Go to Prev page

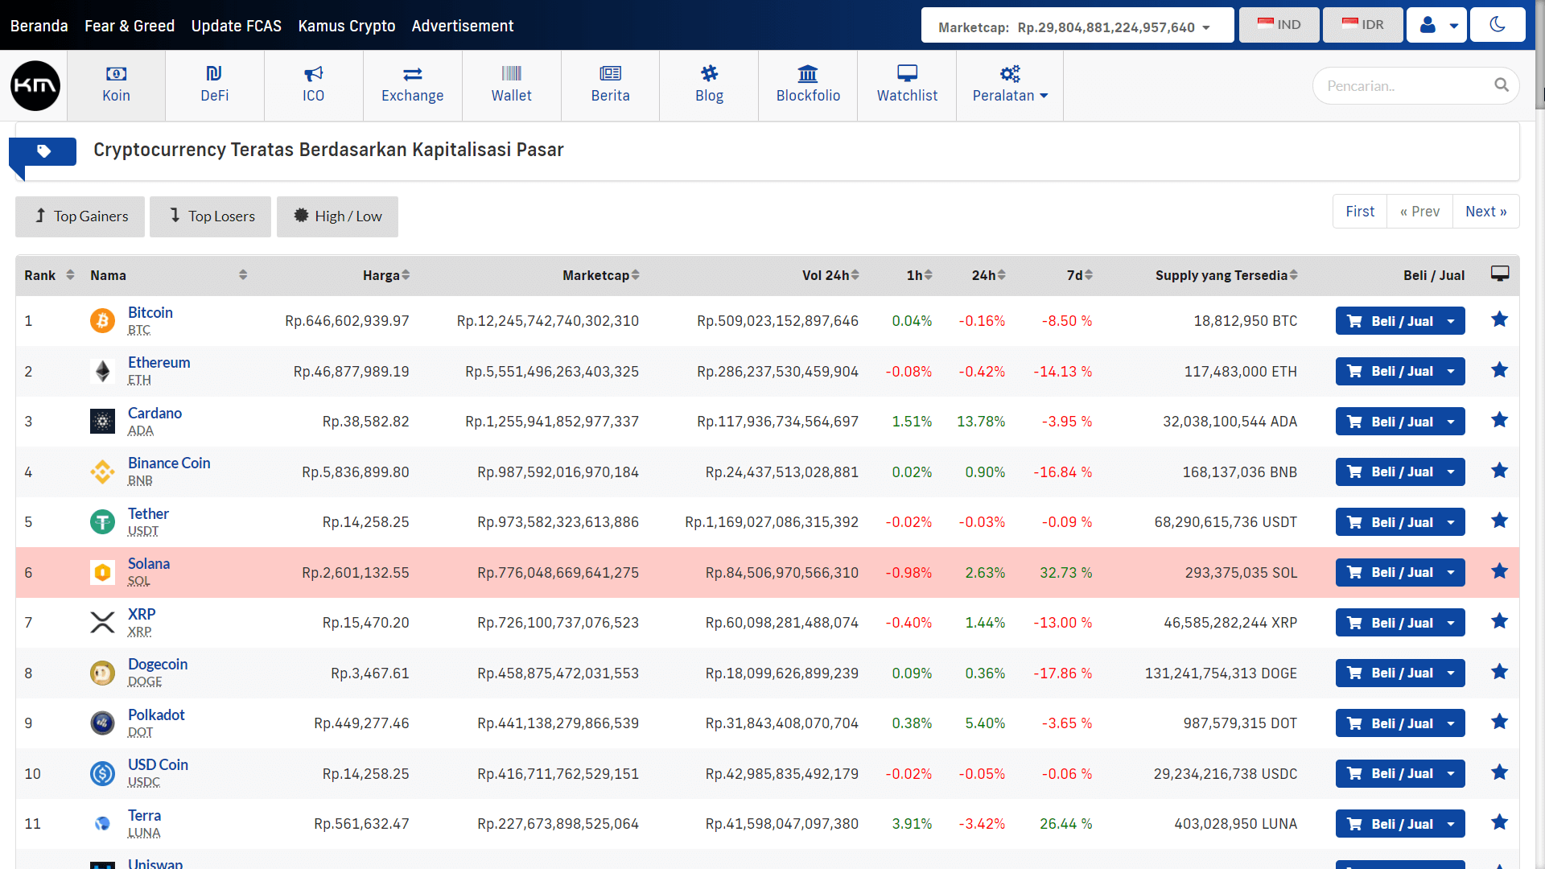coord(1419,212)
